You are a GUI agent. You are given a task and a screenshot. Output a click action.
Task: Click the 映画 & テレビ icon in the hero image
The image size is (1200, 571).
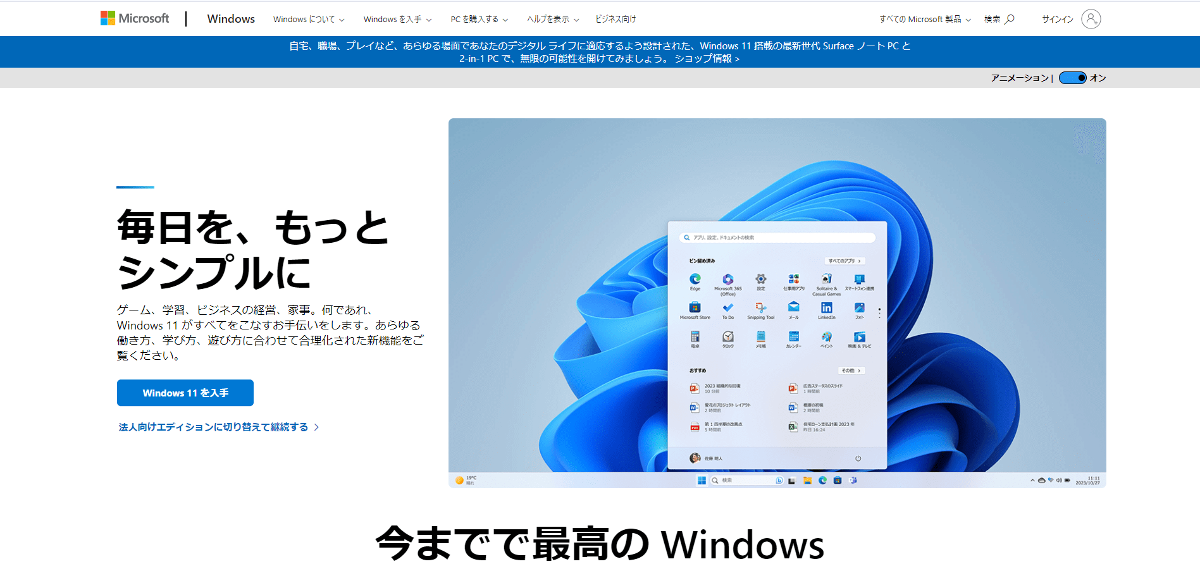[860, 336]
